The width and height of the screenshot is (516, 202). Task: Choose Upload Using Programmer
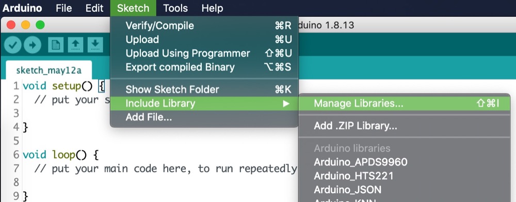pyautogui.click(x=204, y=53)
